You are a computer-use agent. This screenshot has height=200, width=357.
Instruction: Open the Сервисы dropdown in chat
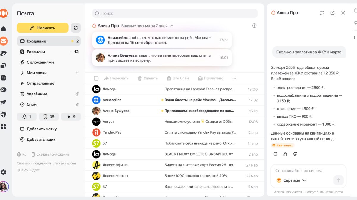click(292, 180)
